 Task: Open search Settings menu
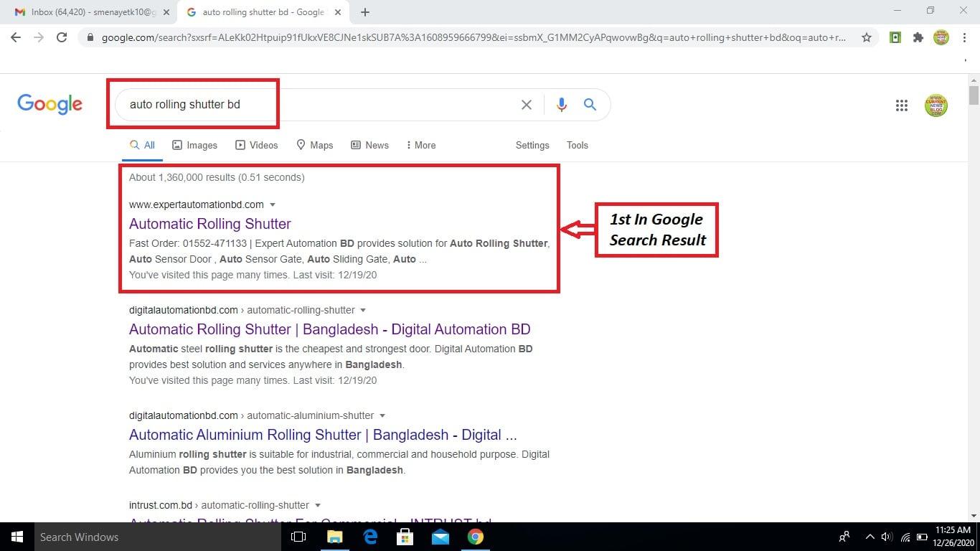point(532,145)
